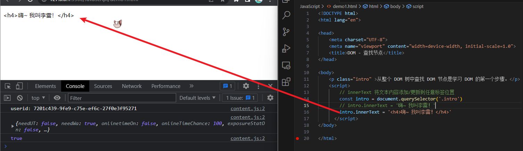
Task: Toggle the device toolbar emulation
Action: [x=19, y=86]
